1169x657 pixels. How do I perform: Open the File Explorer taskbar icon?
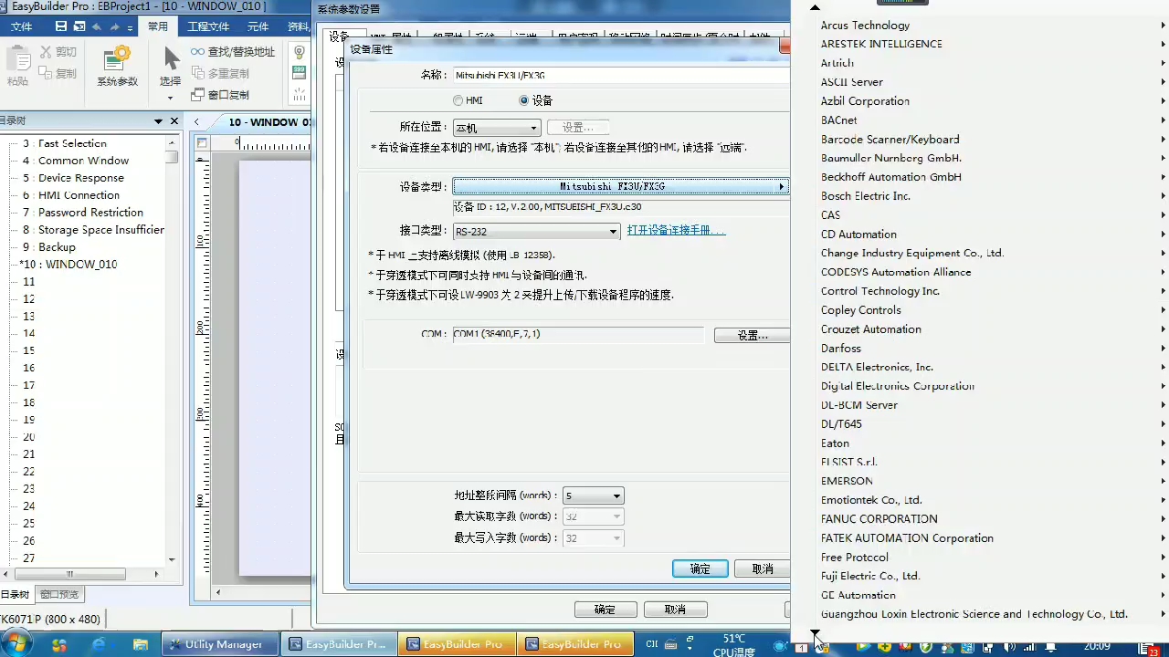[x=140, y=644]
